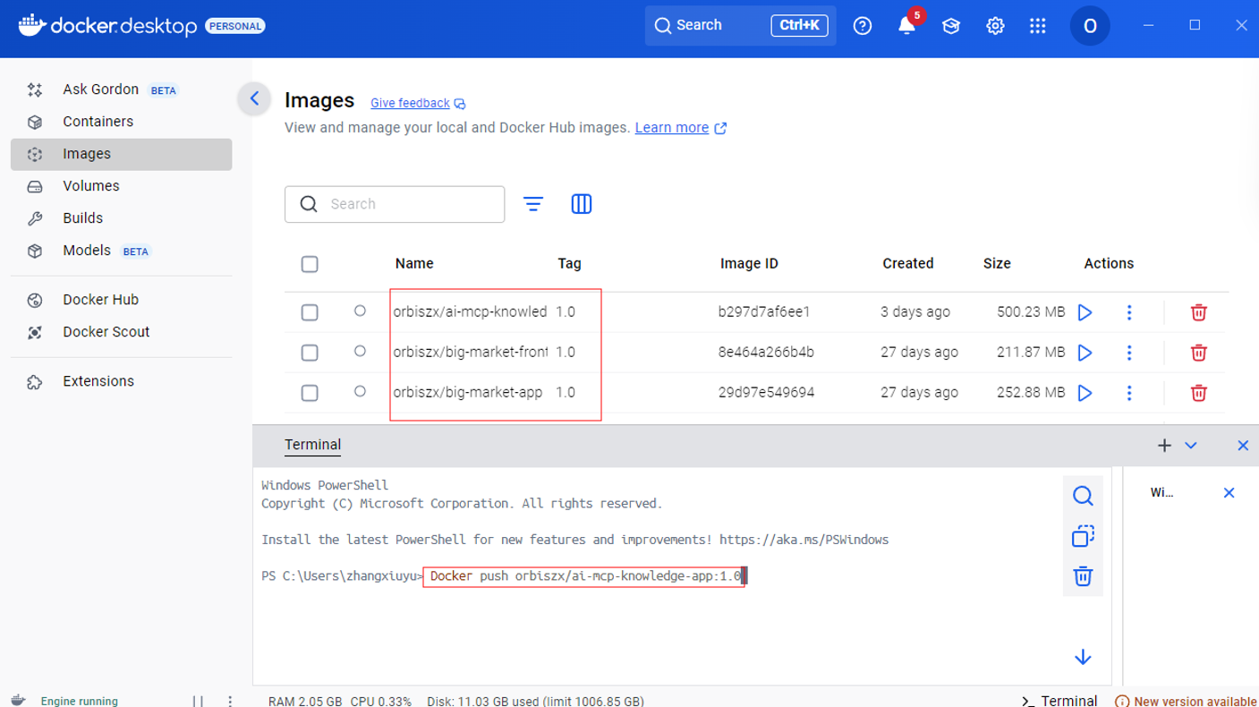Follow the Learn more link

(672, 128)
